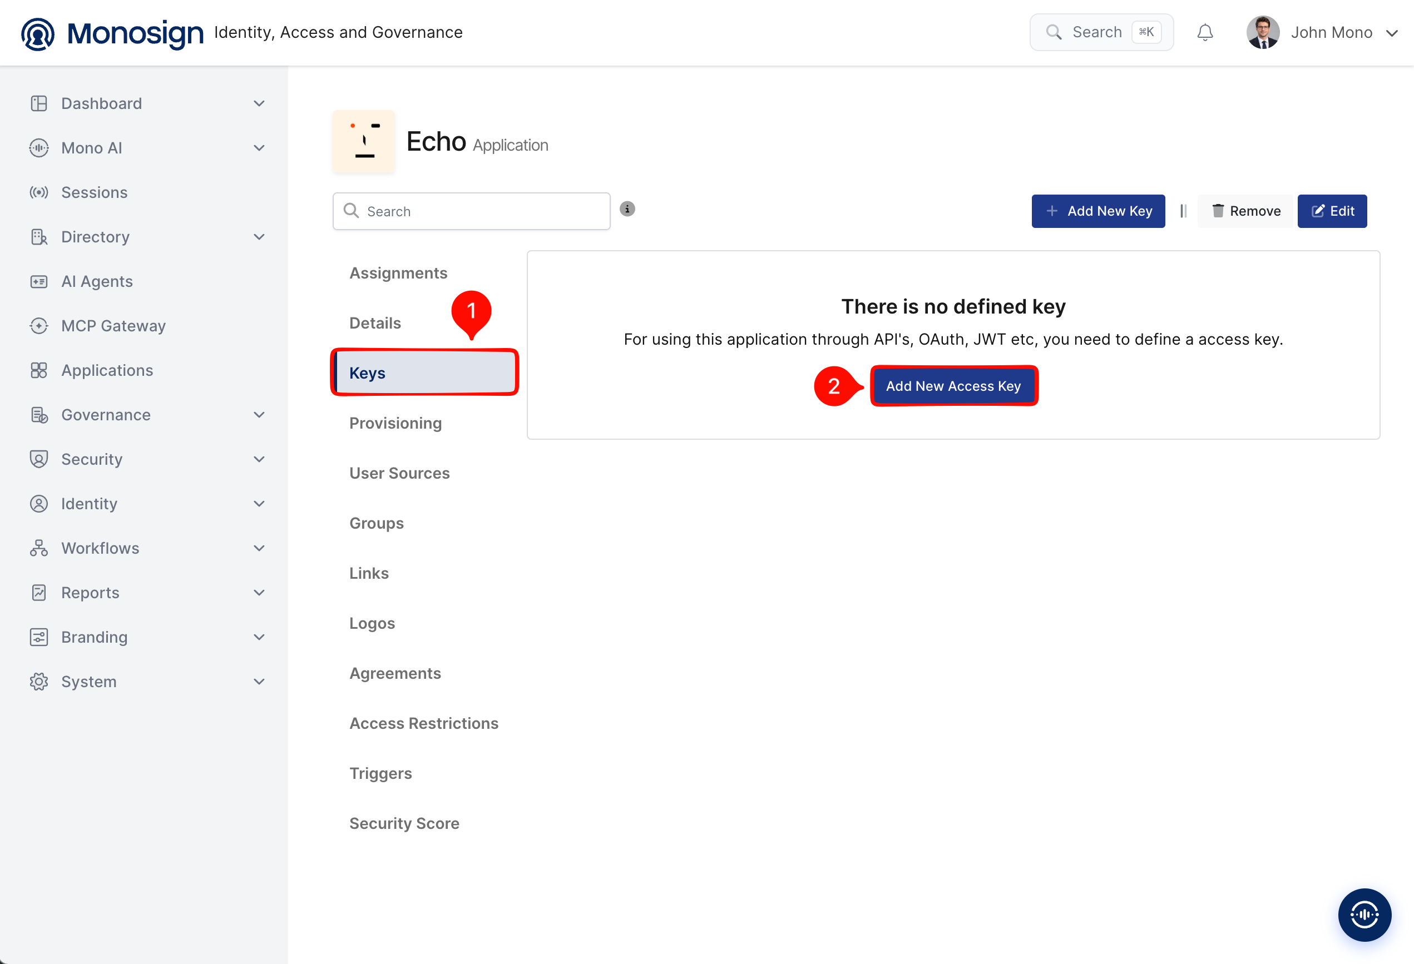Open the Security Score tab
The width and height of the screenshot is (1414, 964).
[x=404, y=823]
